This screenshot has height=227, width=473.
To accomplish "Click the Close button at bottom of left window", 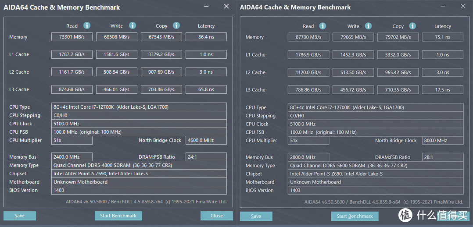I will coord(216,216).
